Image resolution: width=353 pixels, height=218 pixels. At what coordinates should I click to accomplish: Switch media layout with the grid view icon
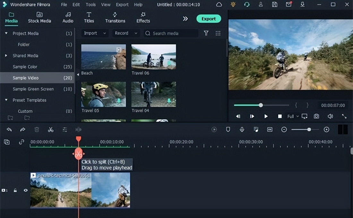coord(218,33)
